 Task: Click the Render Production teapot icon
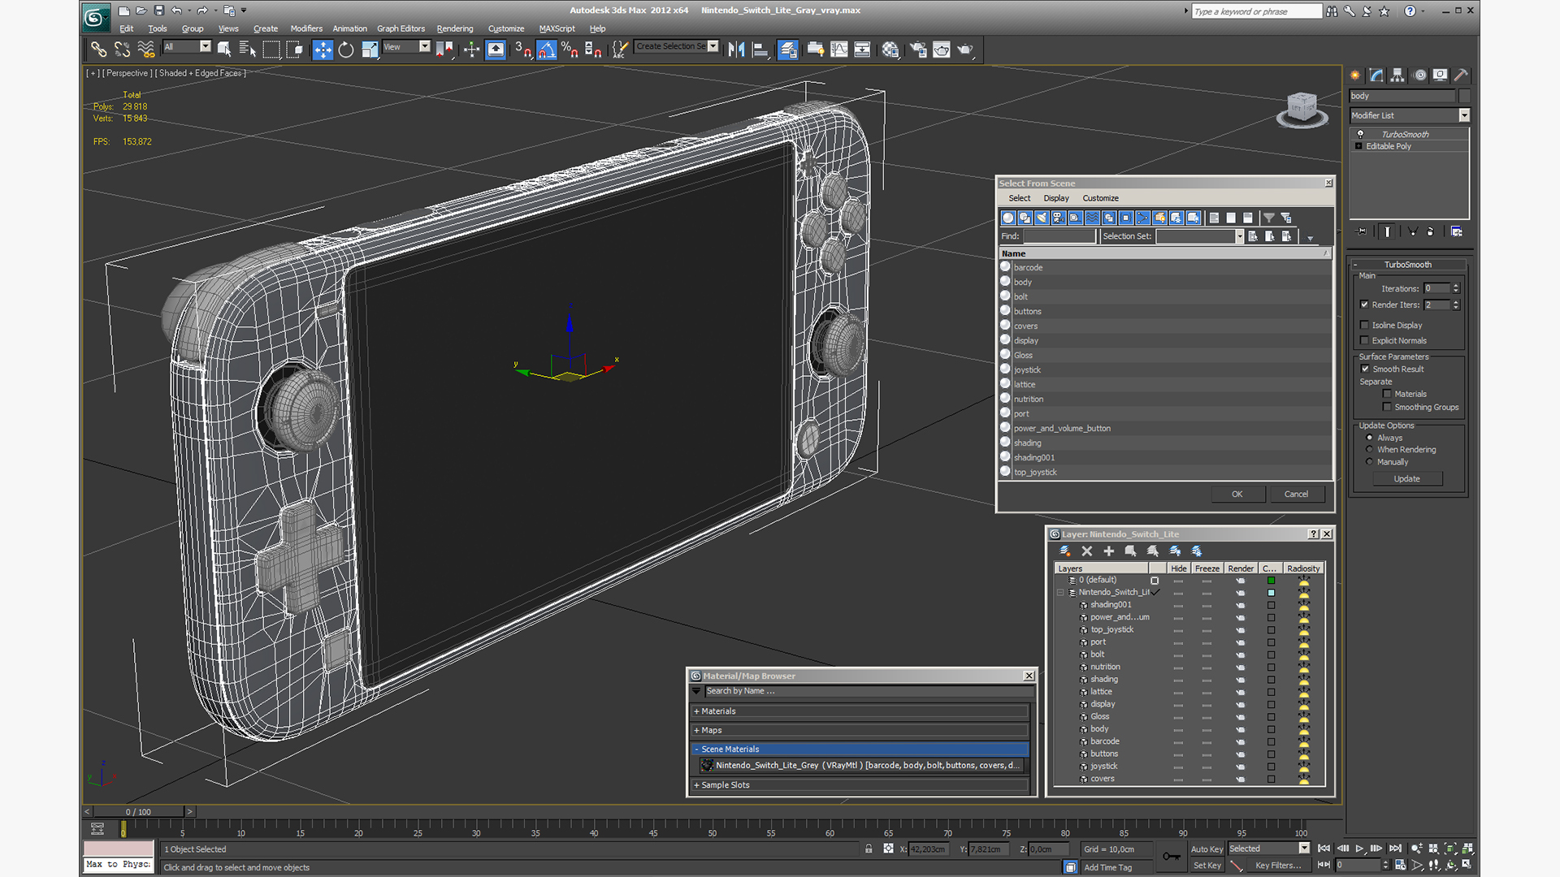(x=964, y=50)
